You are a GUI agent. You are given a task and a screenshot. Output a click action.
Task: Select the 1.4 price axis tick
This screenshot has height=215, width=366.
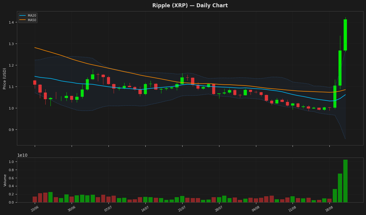tap(12, 22)
